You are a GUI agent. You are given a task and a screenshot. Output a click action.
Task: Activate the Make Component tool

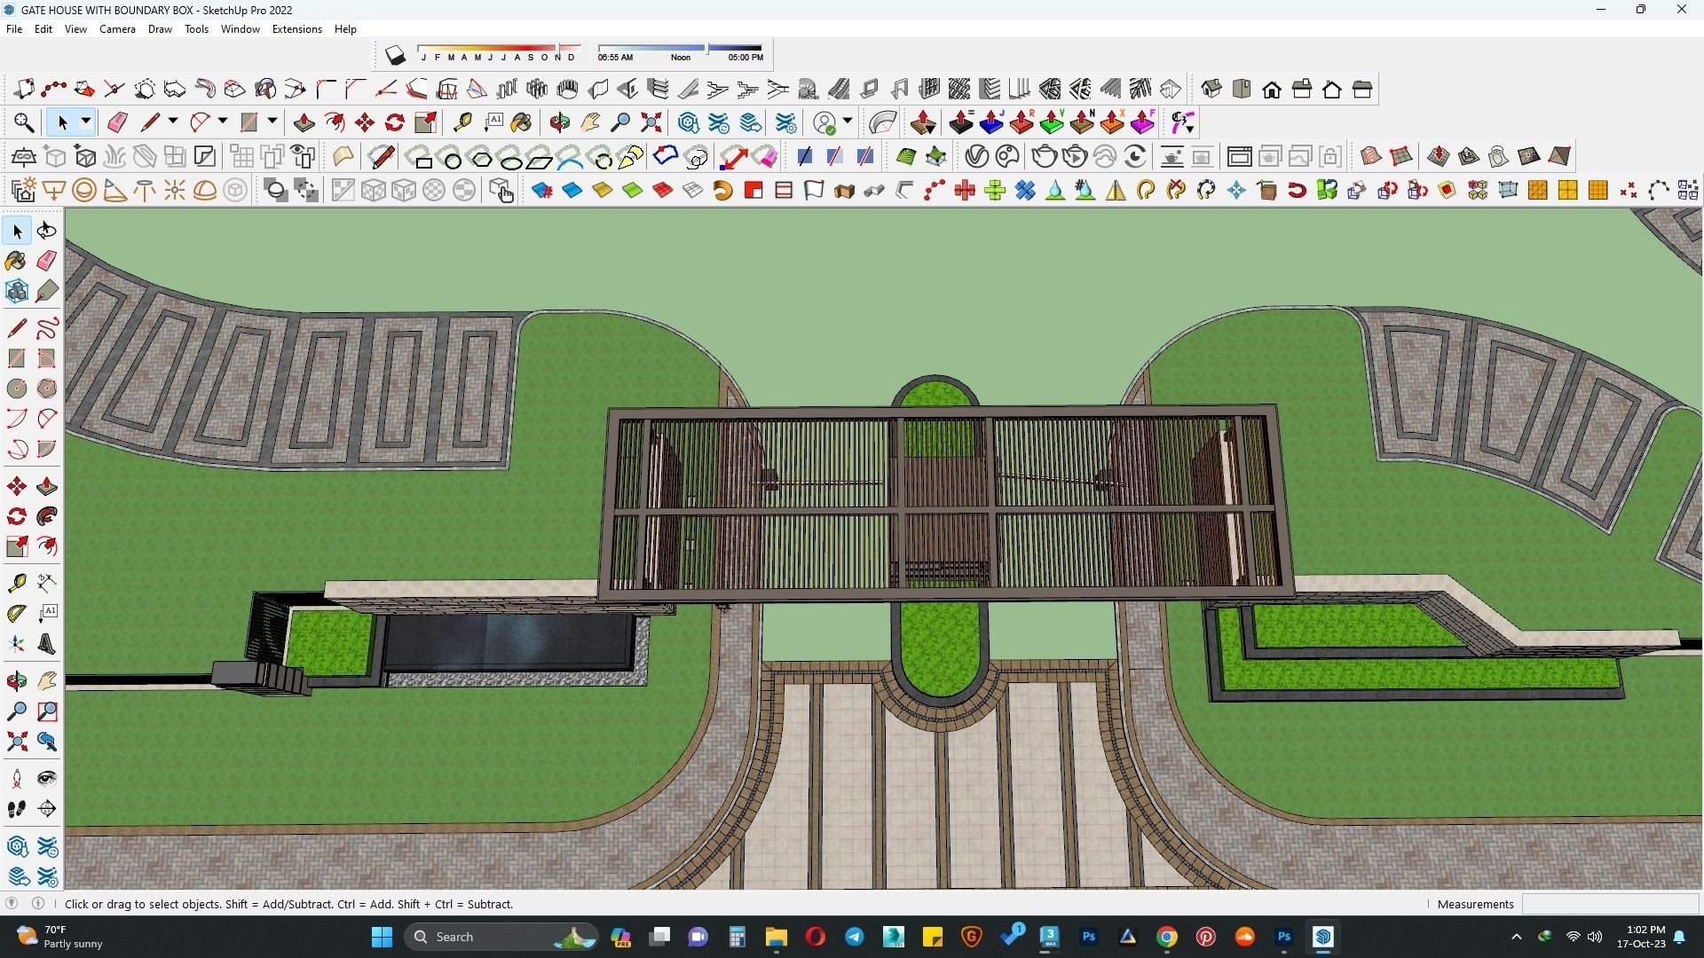(17, 291)
